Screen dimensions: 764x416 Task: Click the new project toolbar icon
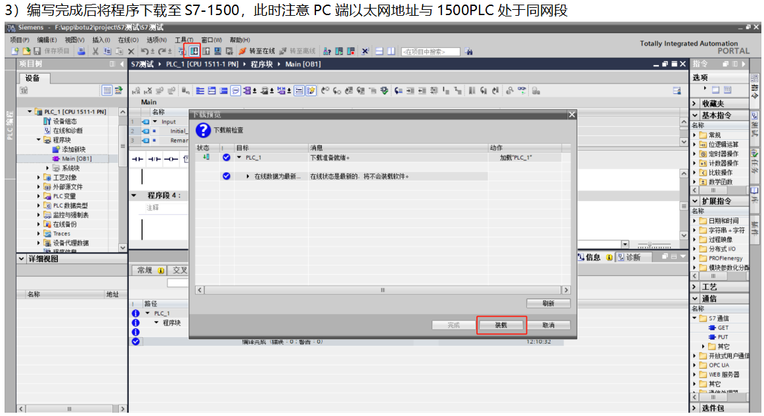15,51
